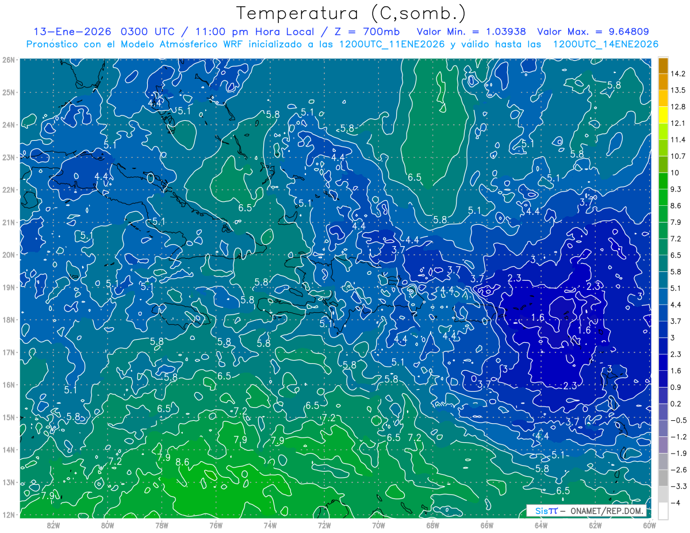690x533 pixels.
Task: Click the '-2.6' colorbar label
Action: 678,470
